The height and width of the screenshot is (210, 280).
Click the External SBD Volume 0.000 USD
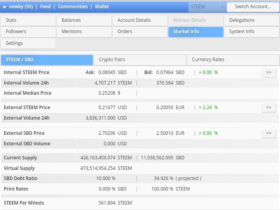coord(115,144)
